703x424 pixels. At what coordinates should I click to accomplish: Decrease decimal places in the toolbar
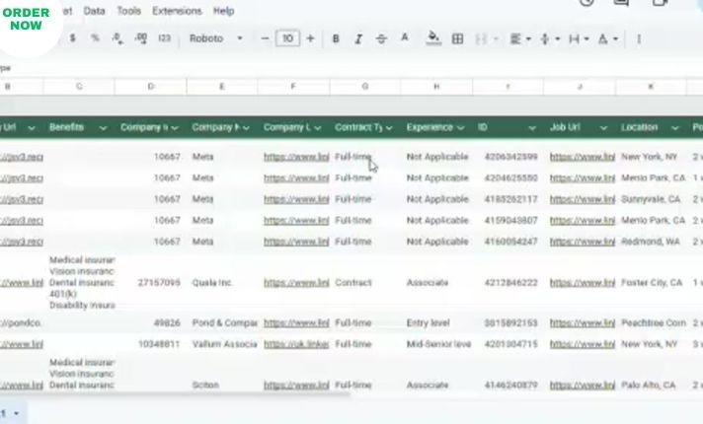117,38
